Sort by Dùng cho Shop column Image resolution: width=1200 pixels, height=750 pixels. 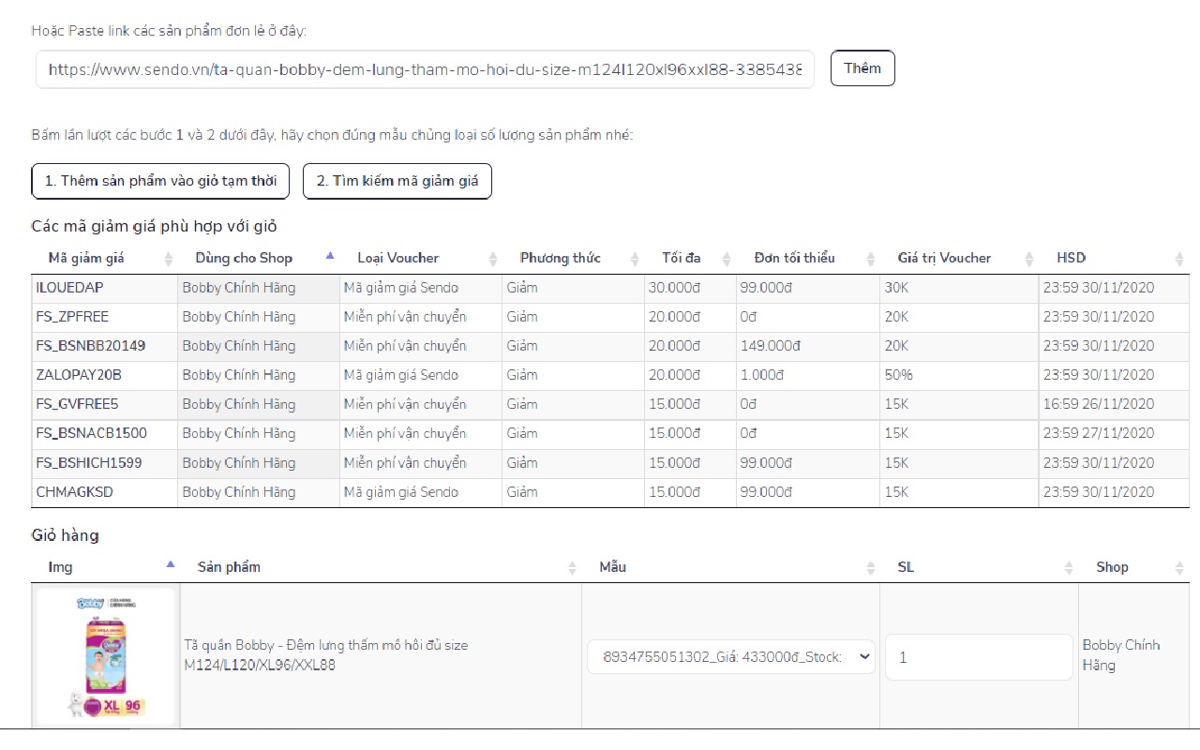click(259, 258)
